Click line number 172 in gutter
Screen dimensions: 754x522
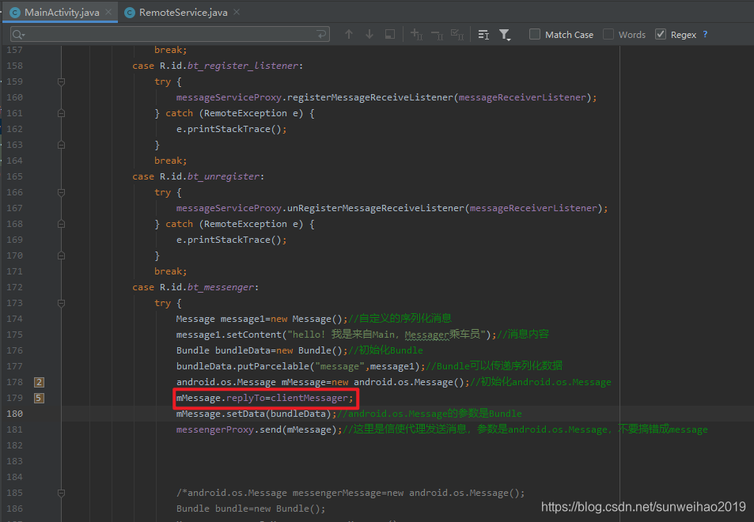[x=14, y=287]
